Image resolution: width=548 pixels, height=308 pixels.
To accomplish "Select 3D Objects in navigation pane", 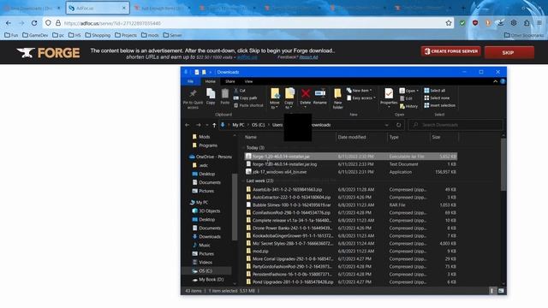I will (x=206, y=211).
